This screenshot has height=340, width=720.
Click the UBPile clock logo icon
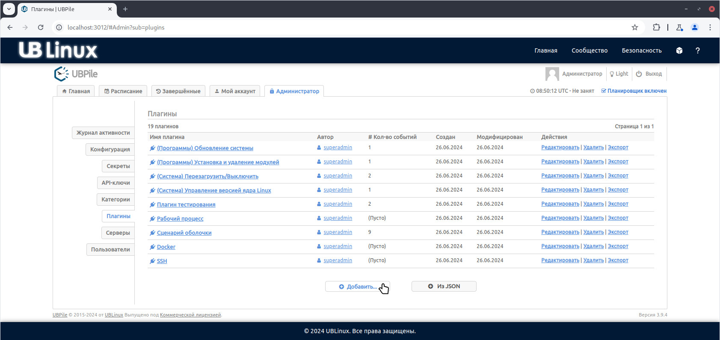(x=61, y=74)
